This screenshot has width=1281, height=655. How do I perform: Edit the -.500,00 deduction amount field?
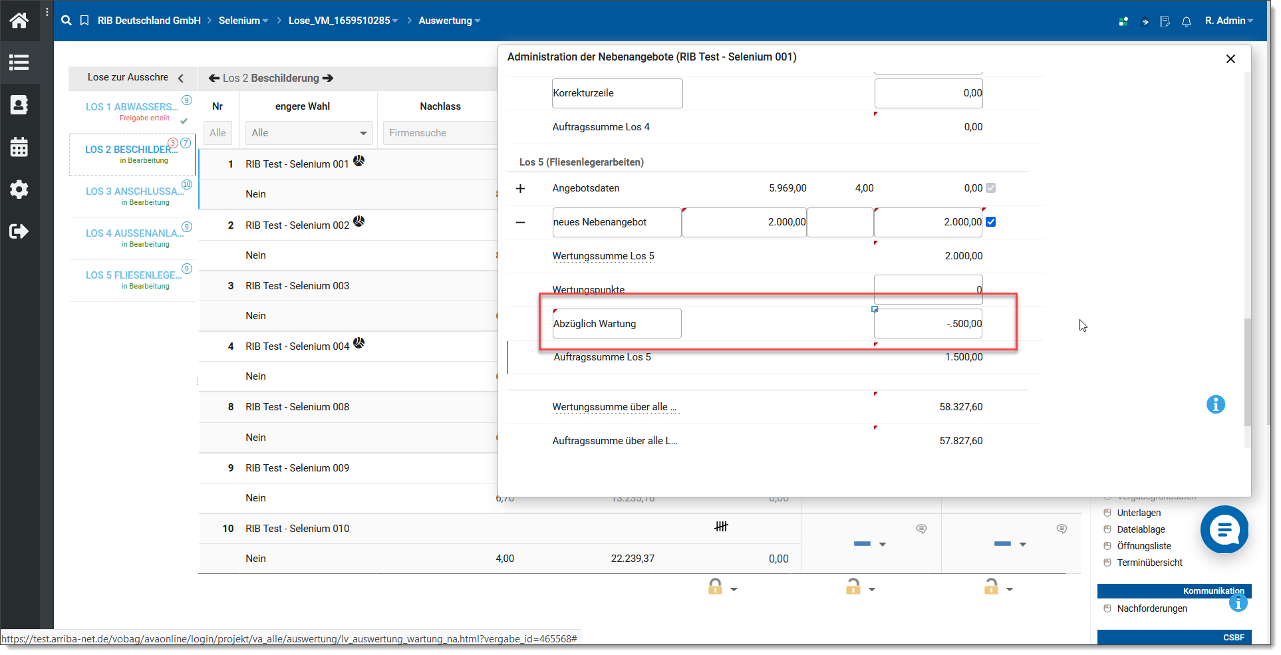[x=928, y=324]
